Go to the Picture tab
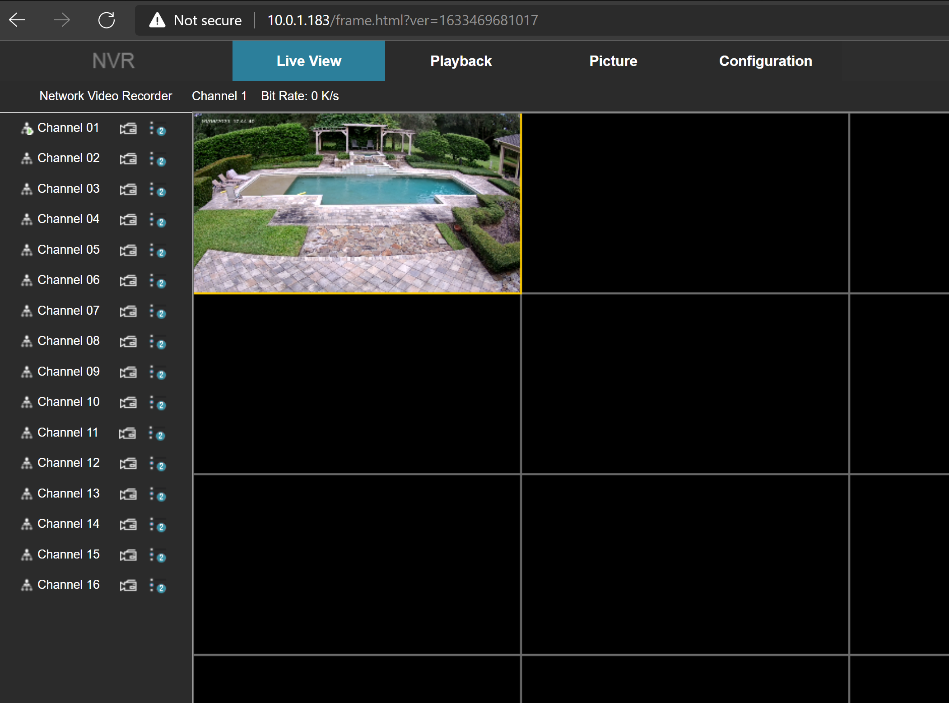 [613, 61]
